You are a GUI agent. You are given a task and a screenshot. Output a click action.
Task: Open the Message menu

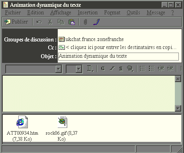coord(156,13)
